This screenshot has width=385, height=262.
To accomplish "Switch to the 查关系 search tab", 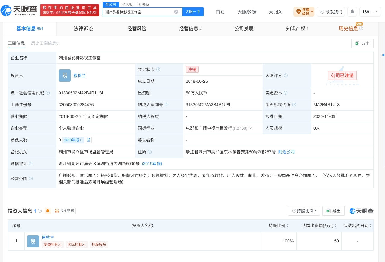I will tap(144, 4).
